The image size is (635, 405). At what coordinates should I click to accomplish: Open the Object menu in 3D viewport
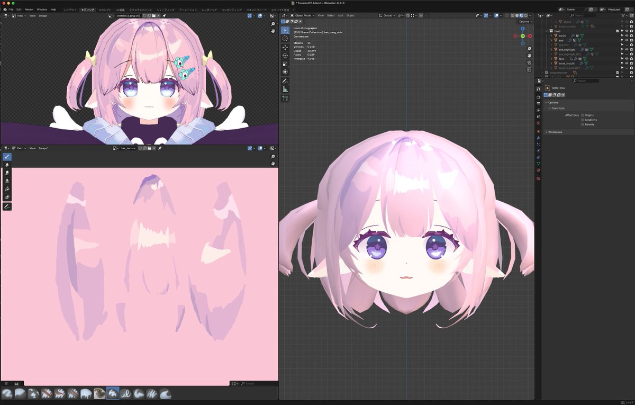350,15
